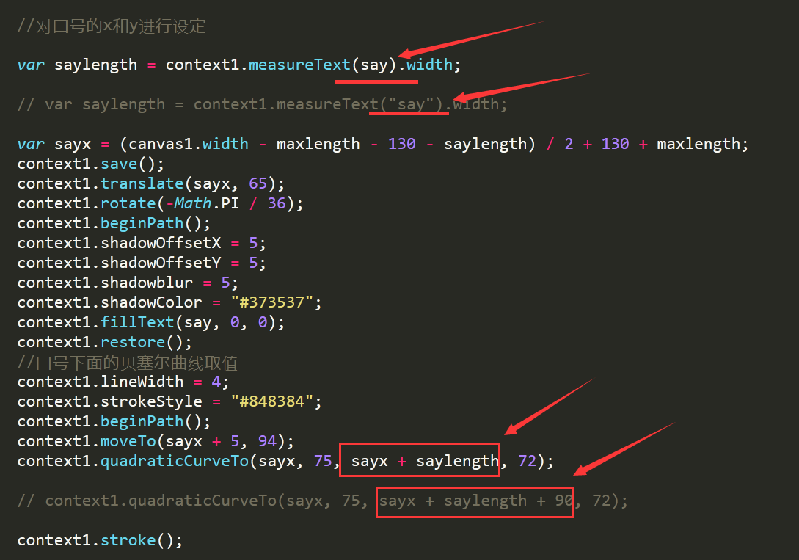Screen dimensions: 799x560
Task: Click the 'context1.save();' line
Action: click(x=91, y=164)
